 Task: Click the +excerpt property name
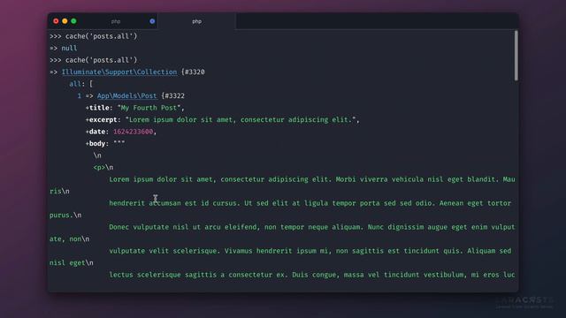(x=102, y=120)
